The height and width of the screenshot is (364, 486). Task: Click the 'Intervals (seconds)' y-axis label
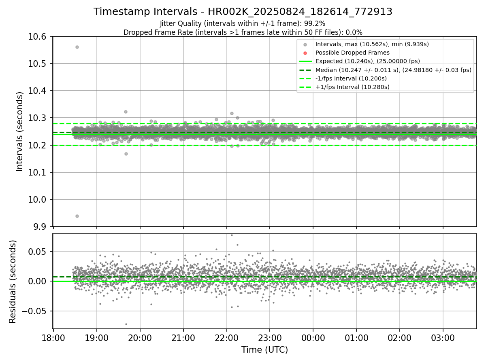point(20,131)
